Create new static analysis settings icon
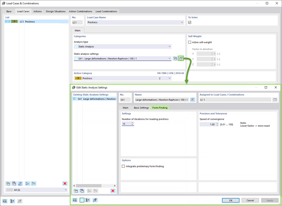 coord(175,59)
